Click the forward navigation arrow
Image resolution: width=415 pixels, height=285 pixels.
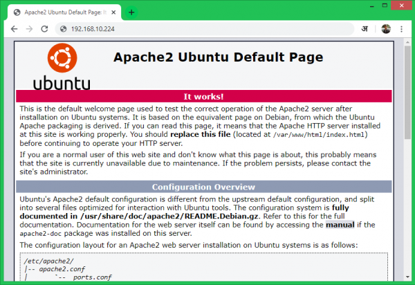(29, 29)
